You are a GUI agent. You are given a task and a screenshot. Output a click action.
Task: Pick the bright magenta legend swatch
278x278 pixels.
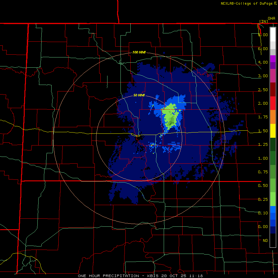pyautogui.click(x=273, y=59)
